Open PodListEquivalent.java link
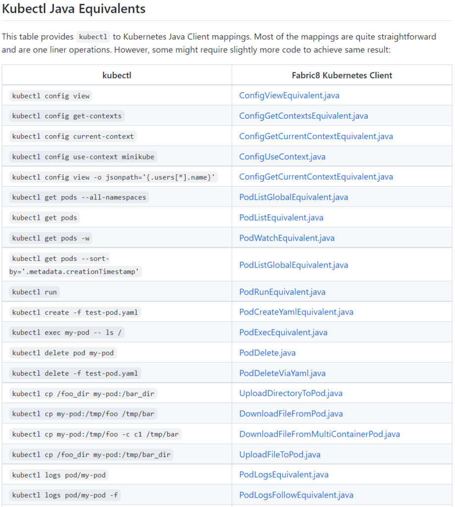455x507 pixels. (x=281, y=218)
